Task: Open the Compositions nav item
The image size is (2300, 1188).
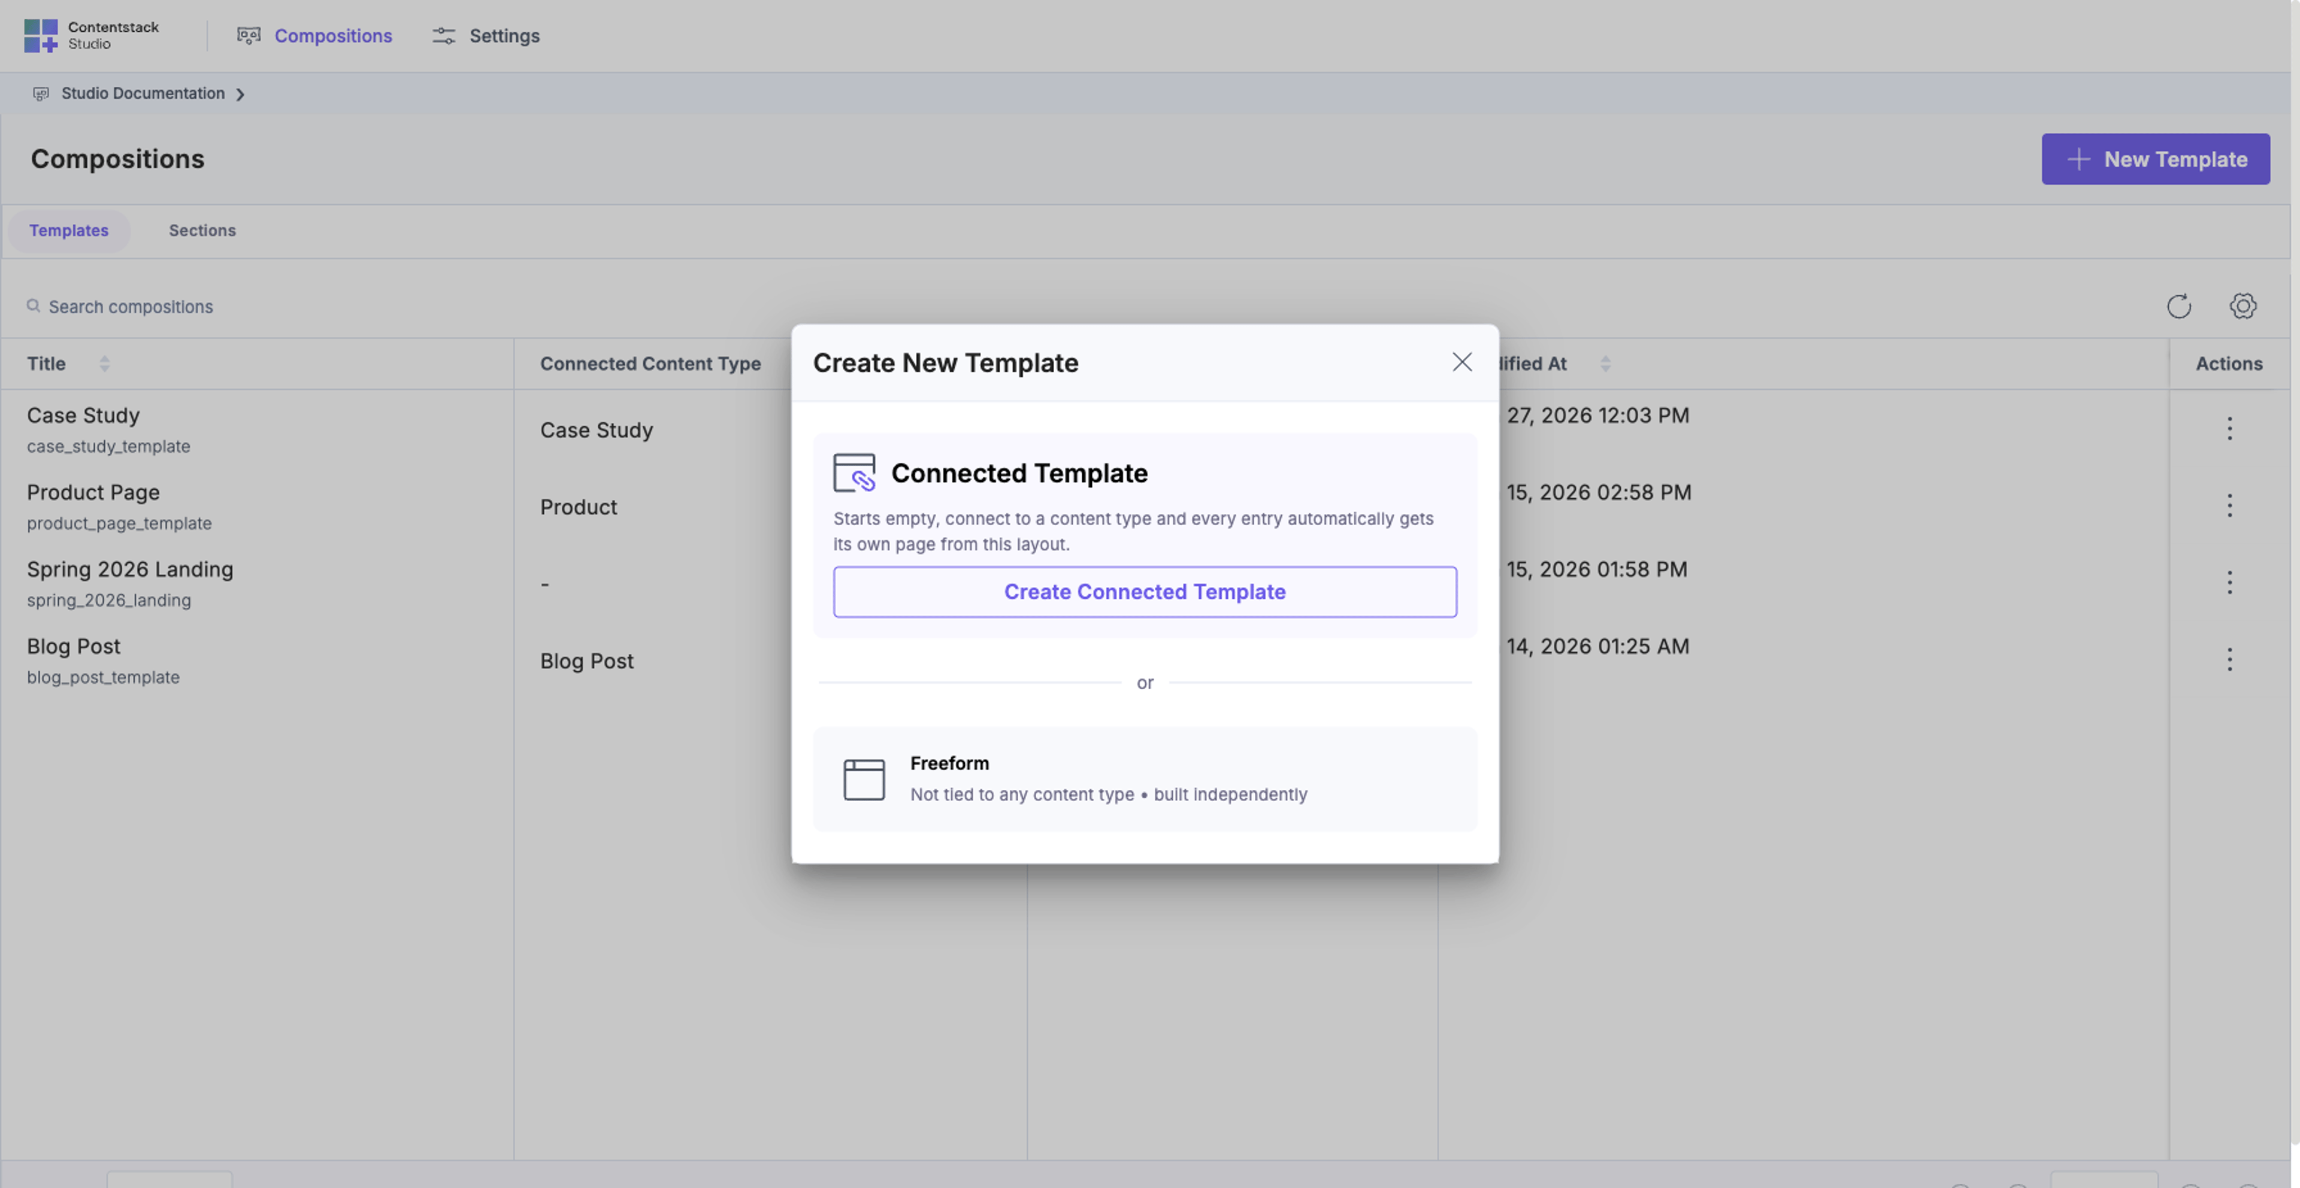Action: pyautogui.click(x=314, y=36)
